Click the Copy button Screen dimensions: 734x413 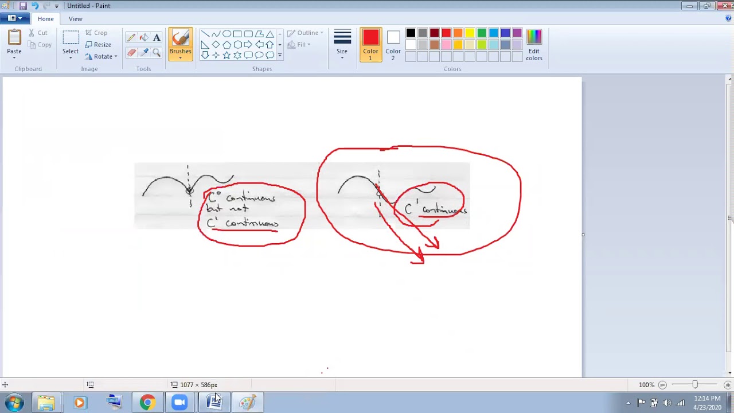tap(39, 45)
